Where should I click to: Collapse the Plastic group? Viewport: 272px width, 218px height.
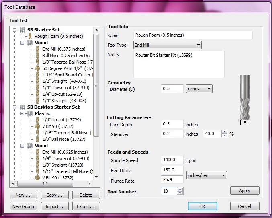(22, 113)
